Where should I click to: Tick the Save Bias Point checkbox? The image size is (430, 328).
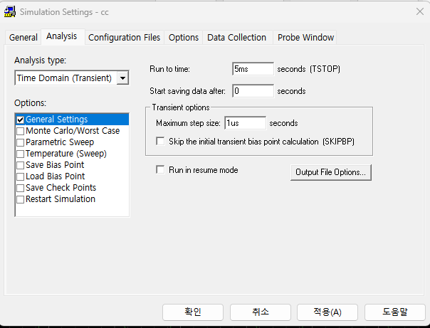(21, 165)
